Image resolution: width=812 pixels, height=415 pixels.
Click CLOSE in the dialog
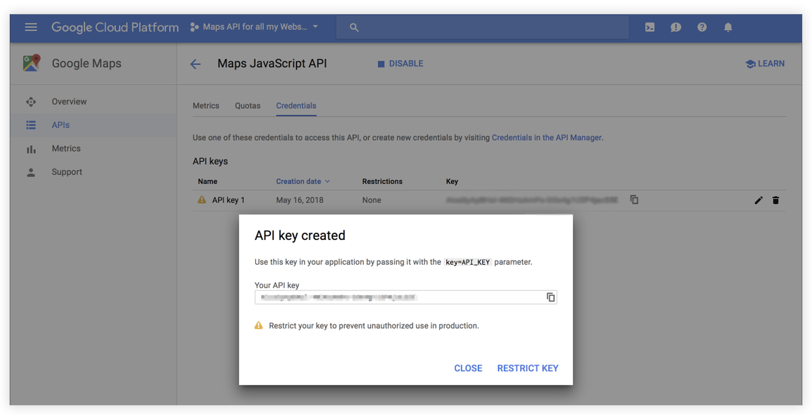[x=468, y=368]
